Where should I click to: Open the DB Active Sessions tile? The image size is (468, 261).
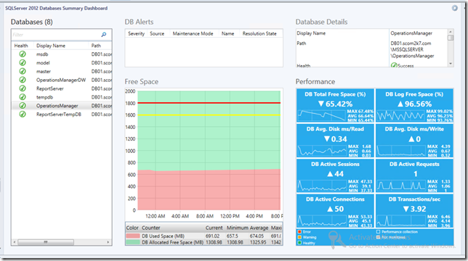[x=335, y=175]
